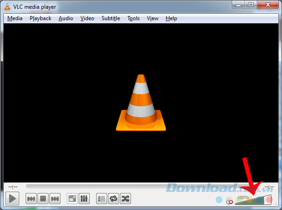The height and width of the screenshot is (210, 282).
Task: Open the View menu
Action: pyautogui.click(x=152, y=18)
